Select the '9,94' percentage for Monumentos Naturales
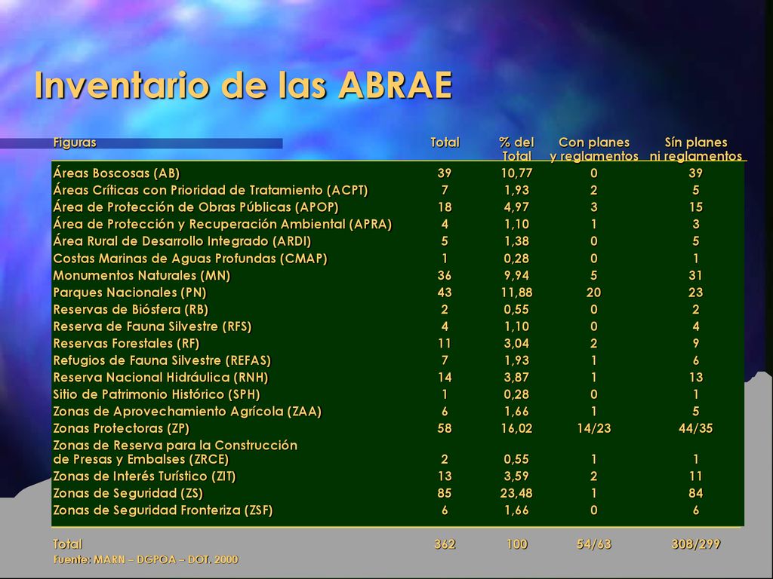Viewport: 773px width, 579px height. coord(516,275)
